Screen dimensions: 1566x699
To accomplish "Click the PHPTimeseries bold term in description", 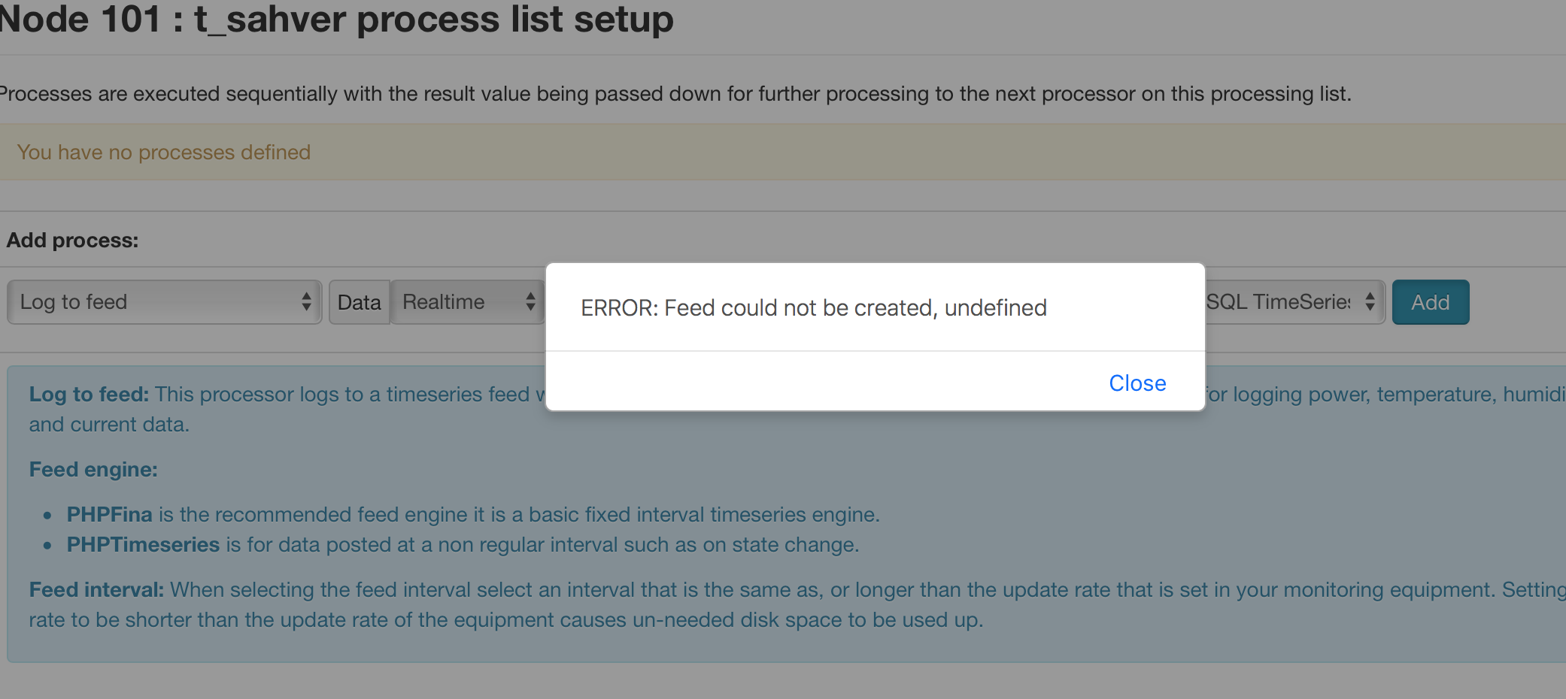I will tap(143, 544).
